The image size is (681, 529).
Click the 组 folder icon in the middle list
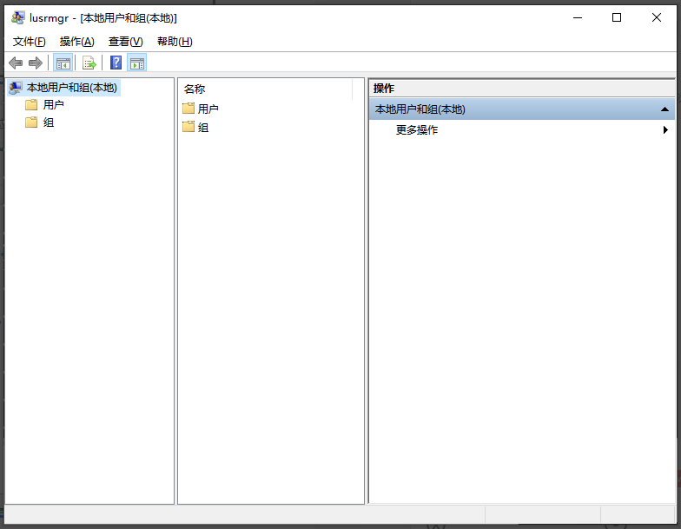188,127
